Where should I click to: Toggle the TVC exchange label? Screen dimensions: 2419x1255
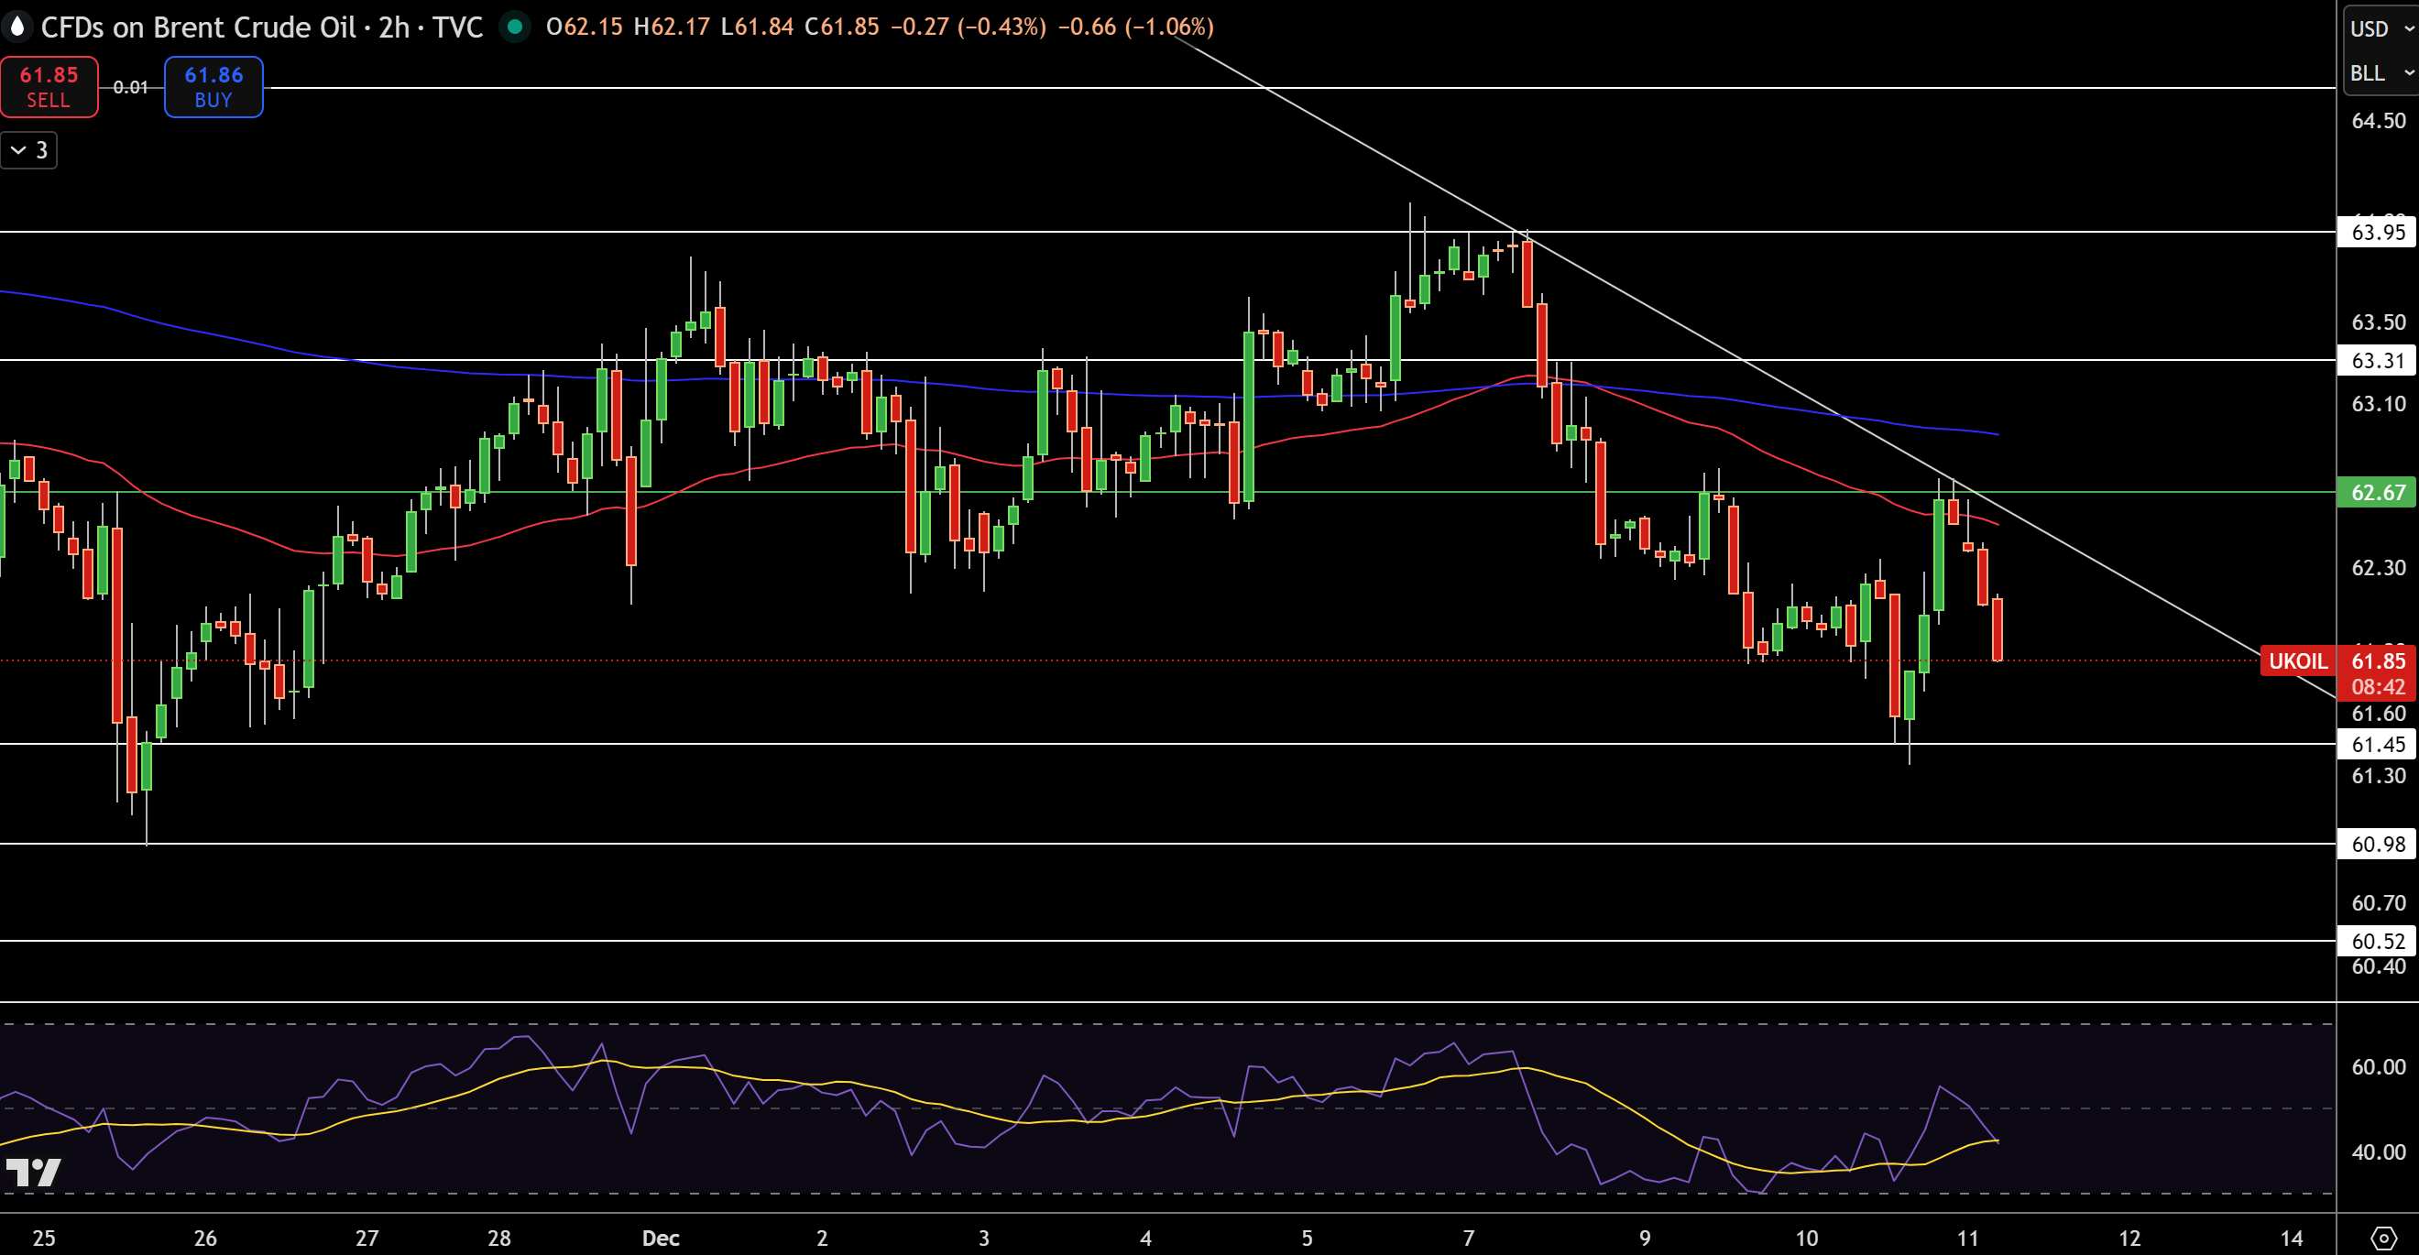pyautogui.click(x=457, y=28)
